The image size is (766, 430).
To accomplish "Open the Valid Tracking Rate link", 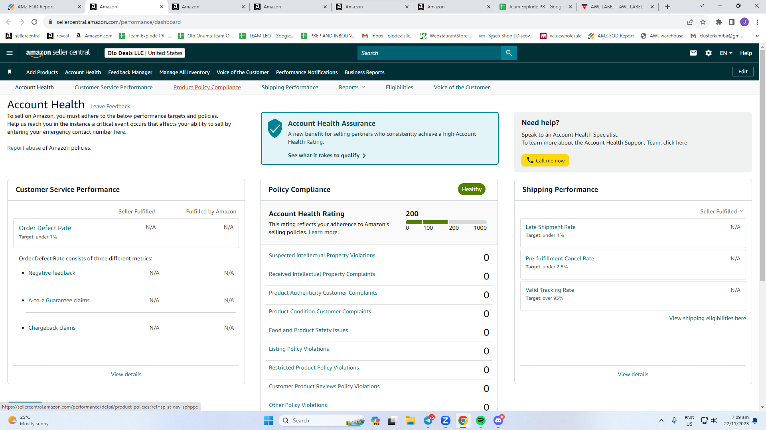I will tap(550, 290).
